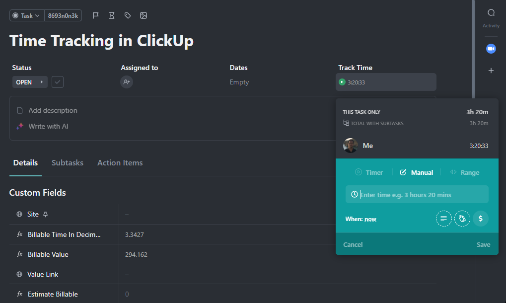The width and height of the screenshot is (506, 303).
Task: Start timer with green play button
Action: (342, 82)
